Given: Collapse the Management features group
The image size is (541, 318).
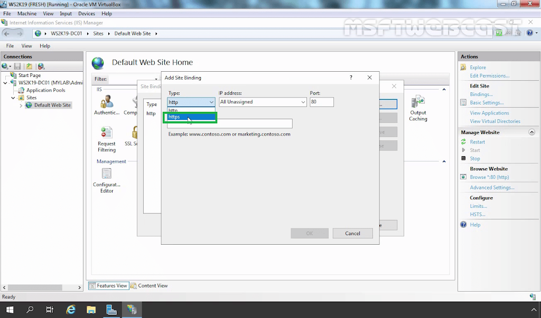Looking at the screenshot, I should [444, 161].
